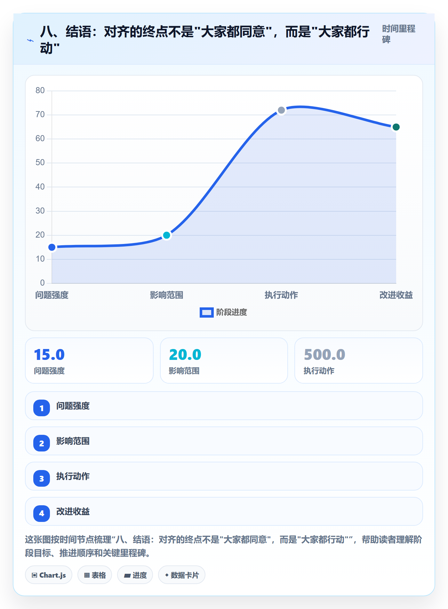Click the number 2 badge for 影响范围
This screenshot has height=609, width=448.
coord(42,443)
